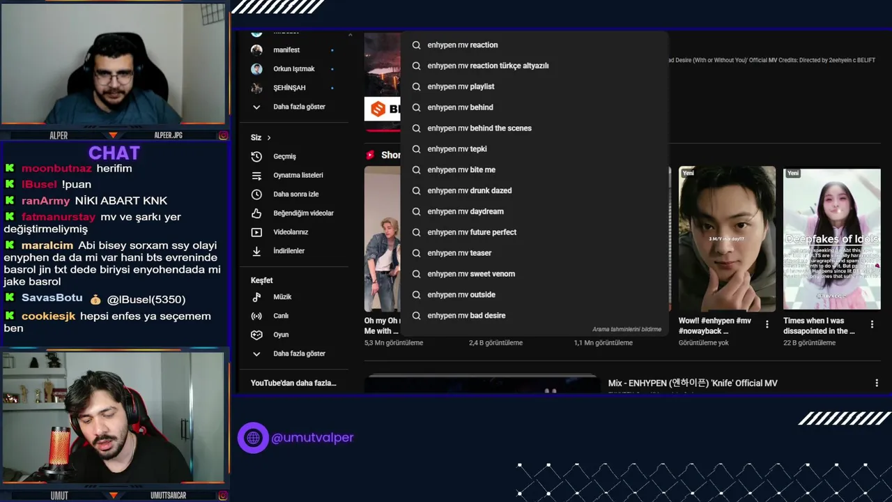Open Oynatma listeleri playlists
Screen dimensions: 892x502
298,176
